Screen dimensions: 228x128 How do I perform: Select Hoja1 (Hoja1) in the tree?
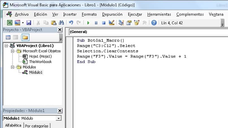[x=40, y=57]
